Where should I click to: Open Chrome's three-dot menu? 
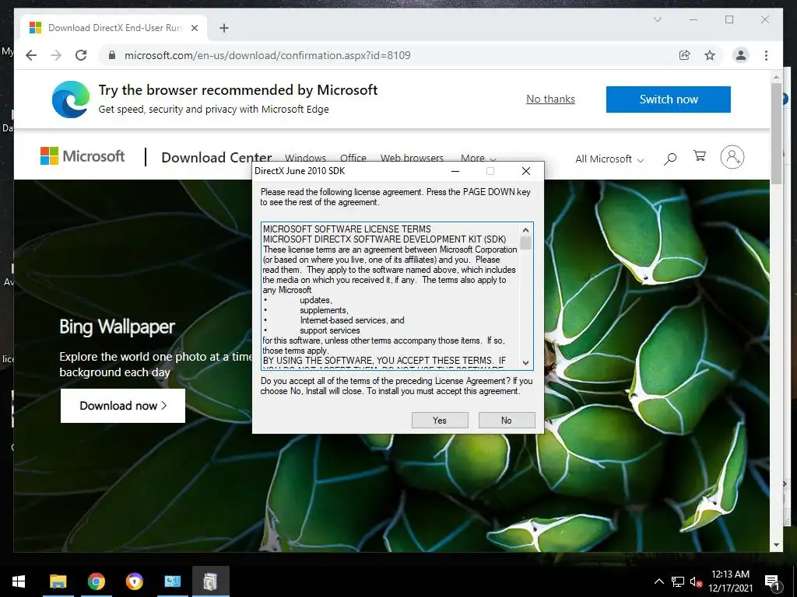pos(766,55)
